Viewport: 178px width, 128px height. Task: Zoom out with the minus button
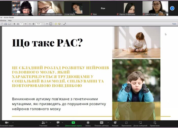click(x=30, y=24)
